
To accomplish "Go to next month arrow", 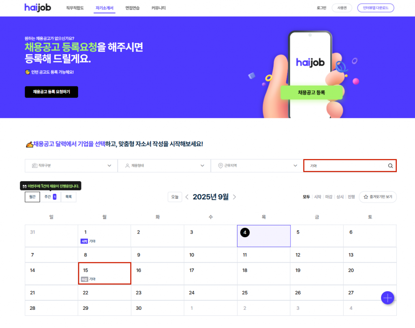I will tap(235, 197).
